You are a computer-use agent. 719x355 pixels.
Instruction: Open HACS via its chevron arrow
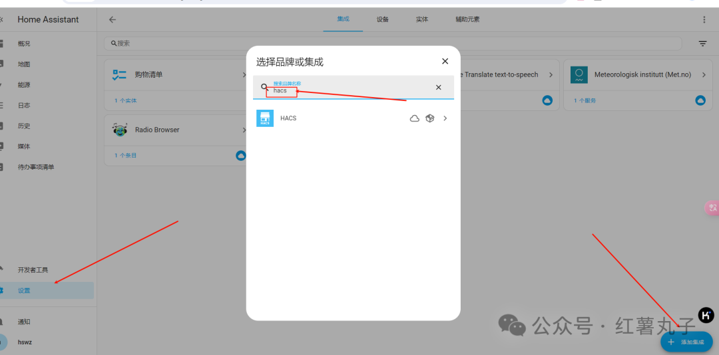(445, 118)
